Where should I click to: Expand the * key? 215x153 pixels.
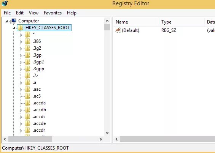21,35
